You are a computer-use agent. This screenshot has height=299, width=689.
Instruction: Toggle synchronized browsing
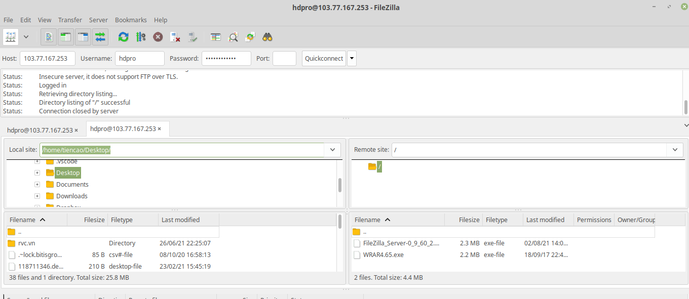[250, 37]
